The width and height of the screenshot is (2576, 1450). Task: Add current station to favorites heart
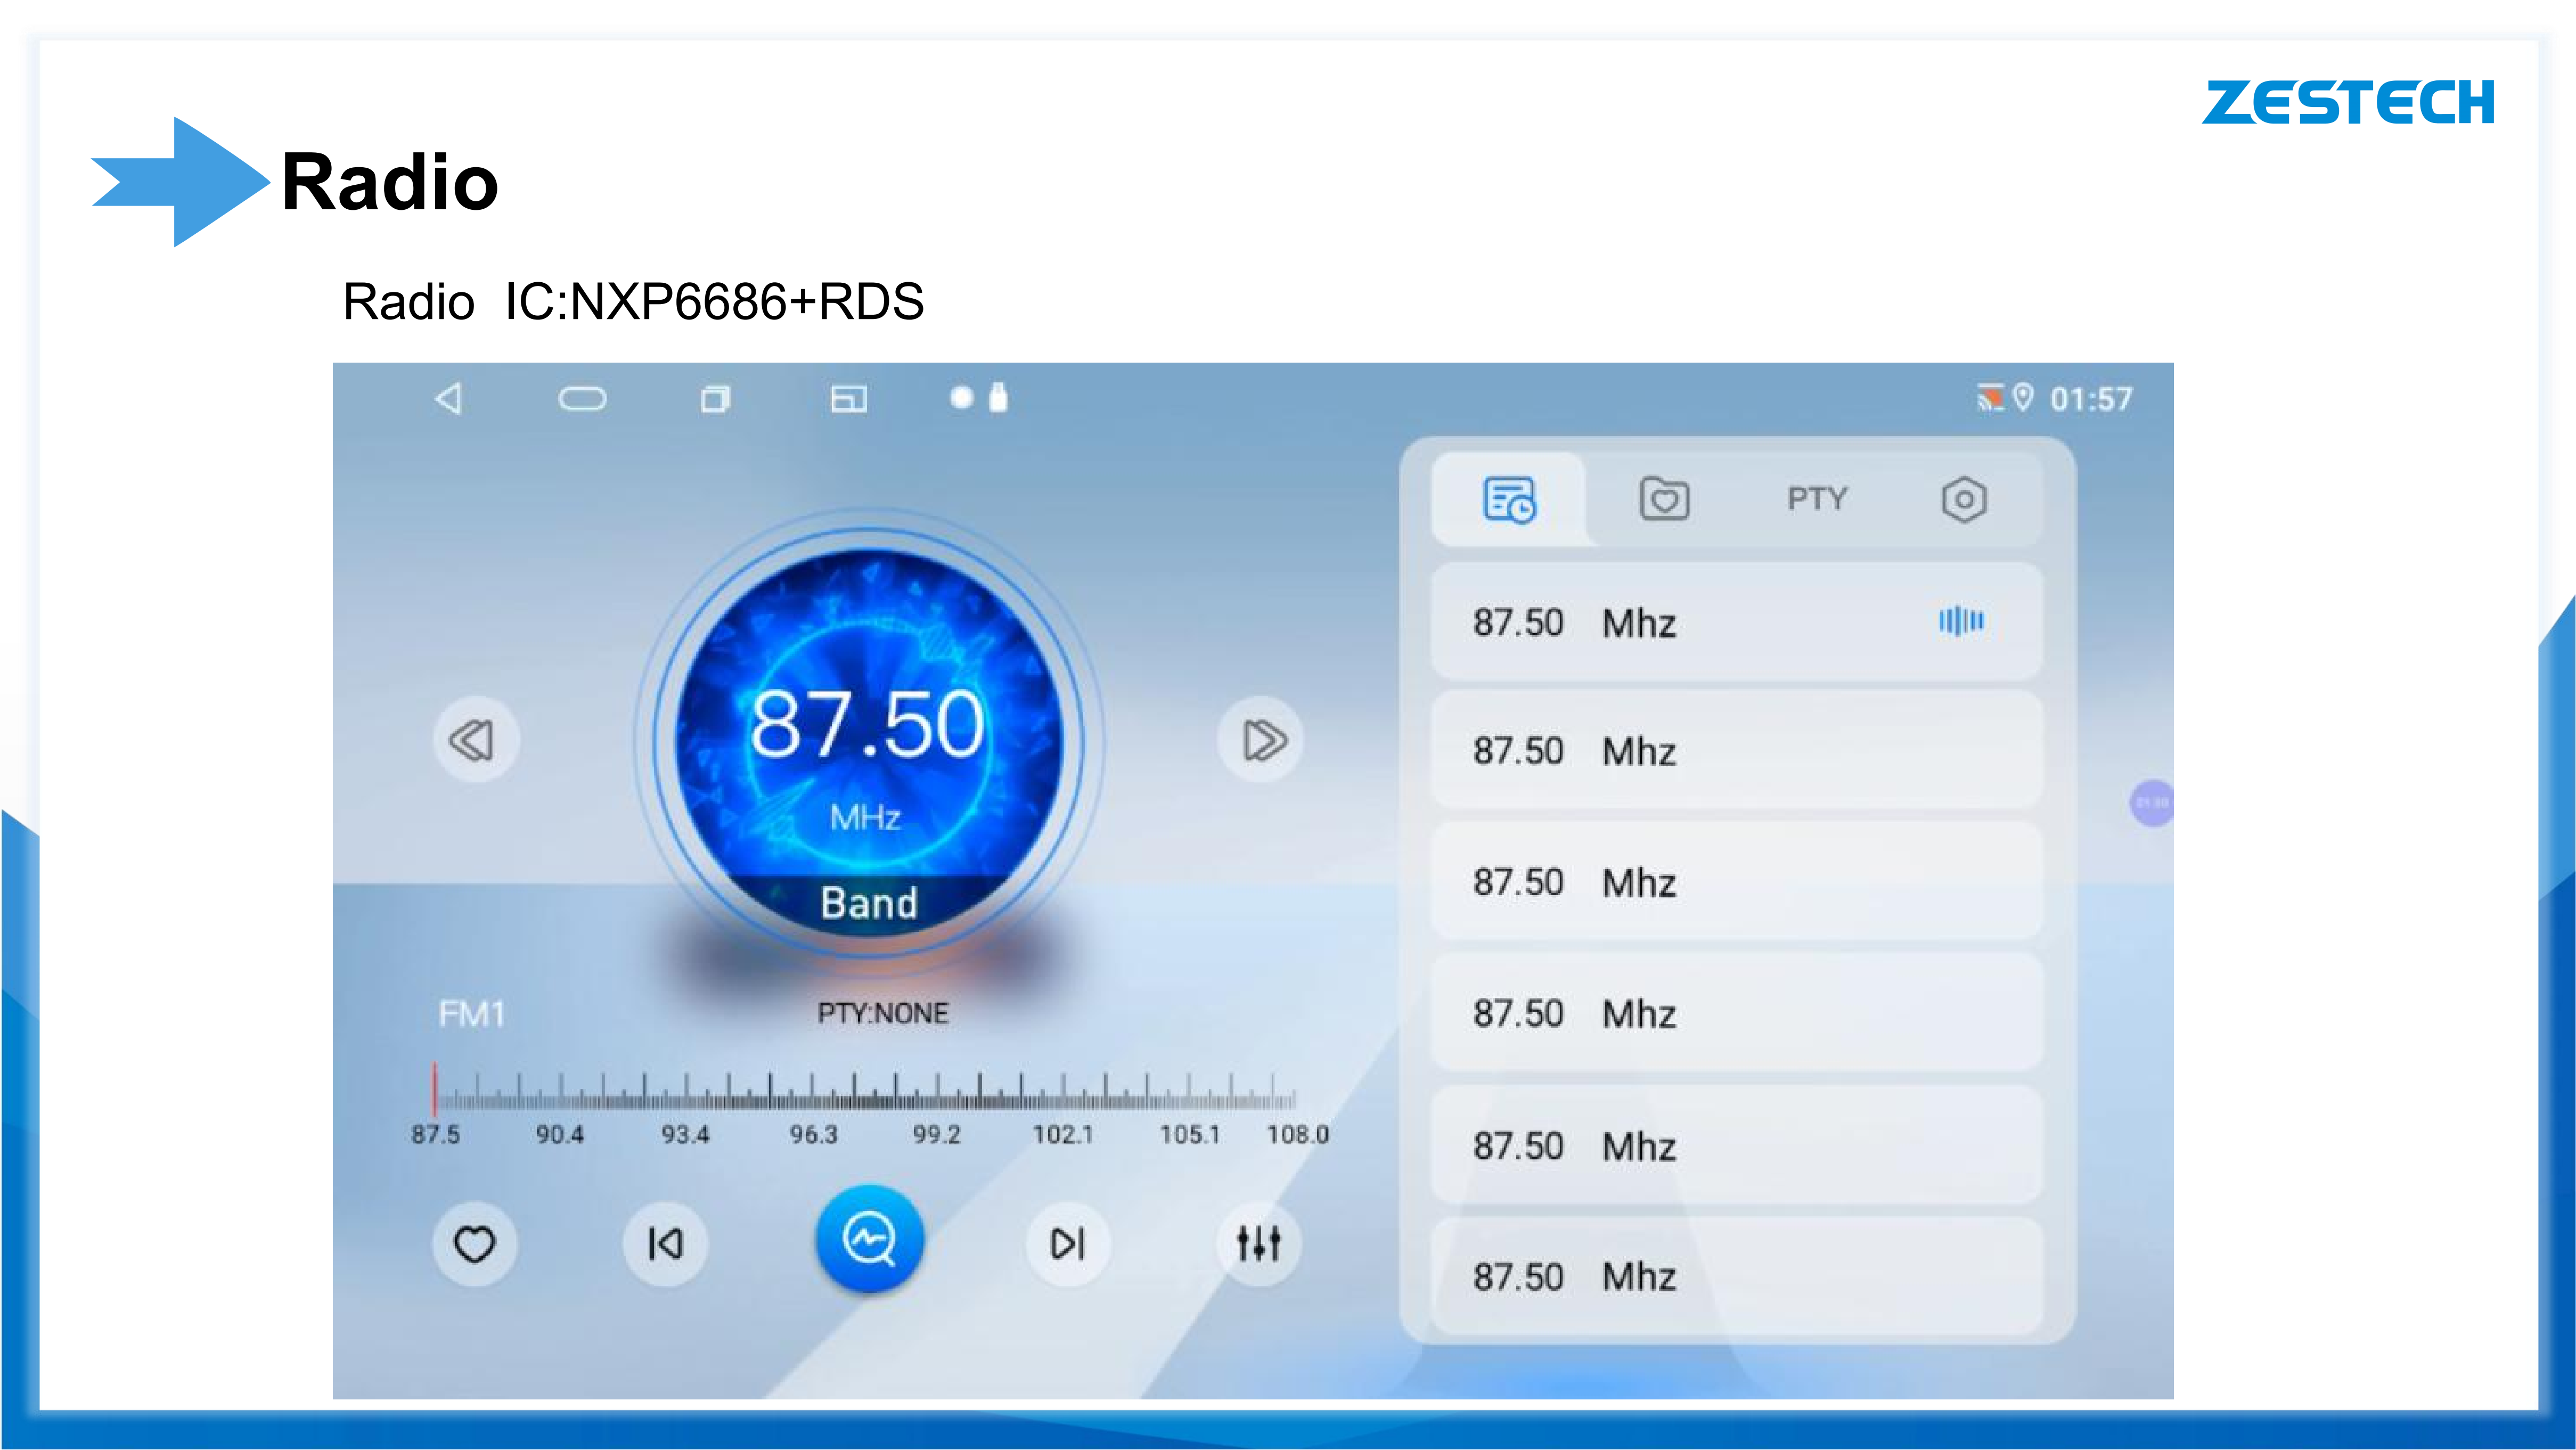pyautogui.click(x=474, y=1244)
